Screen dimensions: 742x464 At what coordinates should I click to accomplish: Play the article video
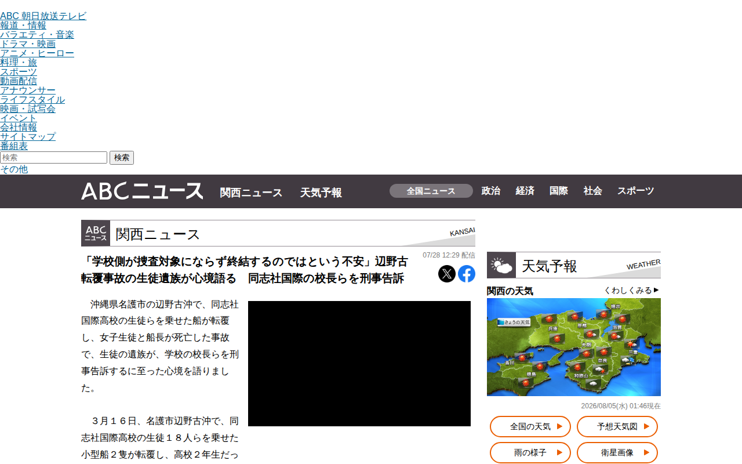click(x=359, y=364)
